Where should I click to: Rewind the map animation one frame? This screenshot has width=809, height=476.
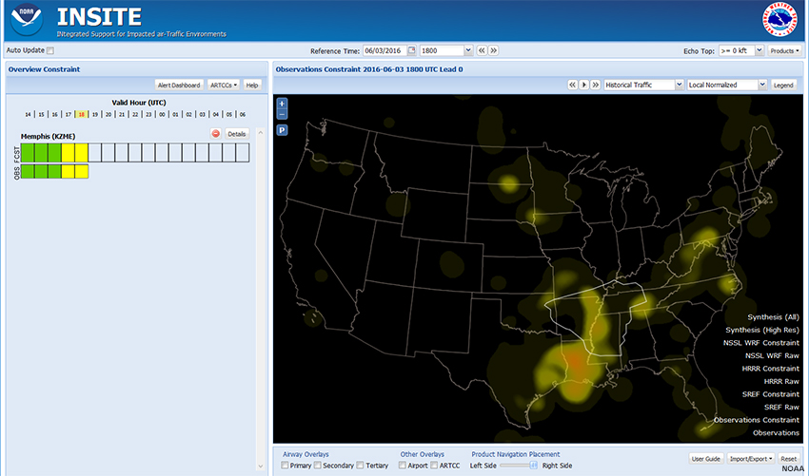pyautogui.click(x=572, y=85)
